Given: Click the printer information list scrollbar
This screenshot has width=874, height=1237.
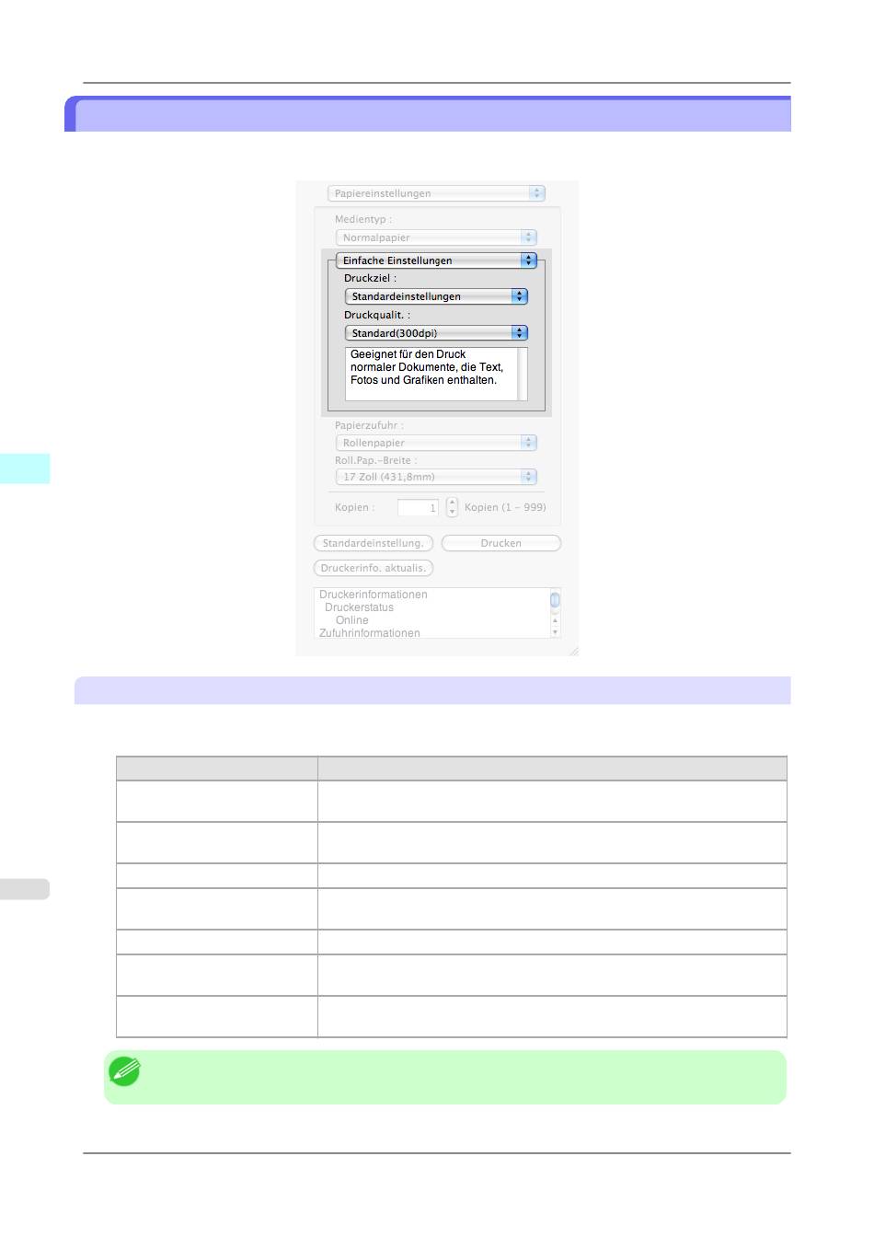Looking at the screenshot, I should (555, 613).
